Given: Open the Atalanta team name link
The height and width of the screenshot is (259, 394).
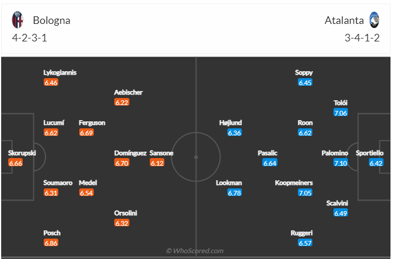Looking at the screenshot, I should pyautogui.click(x=343, y=20).
